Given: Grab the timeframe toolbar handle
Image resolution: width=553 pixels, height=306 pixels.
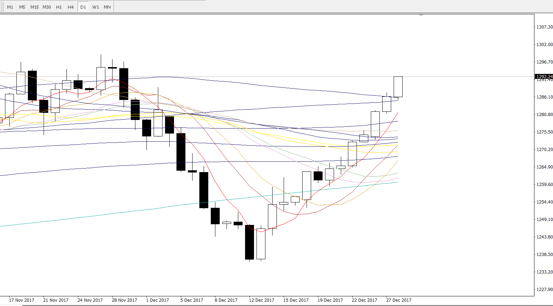Looking at the screenshot, I should pos(3,7).
